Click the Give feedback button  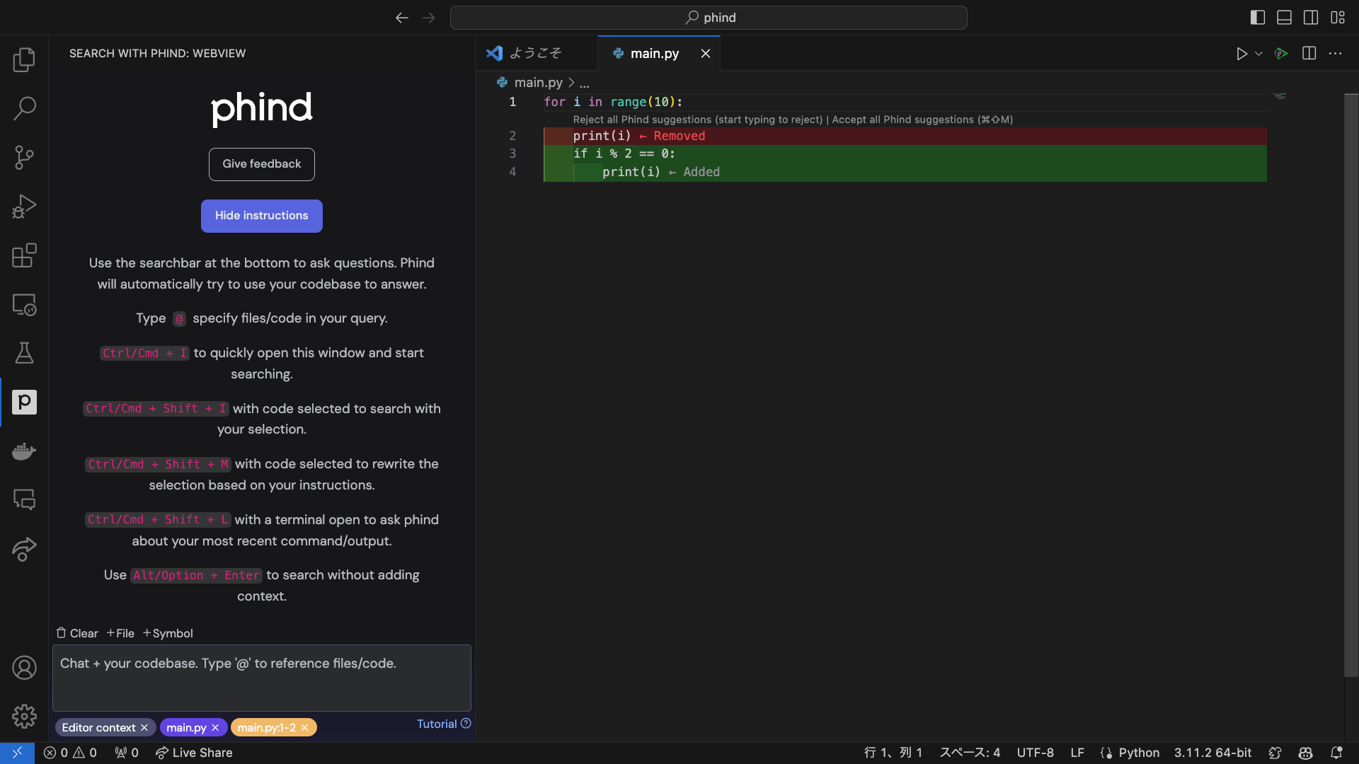(261, 164)
